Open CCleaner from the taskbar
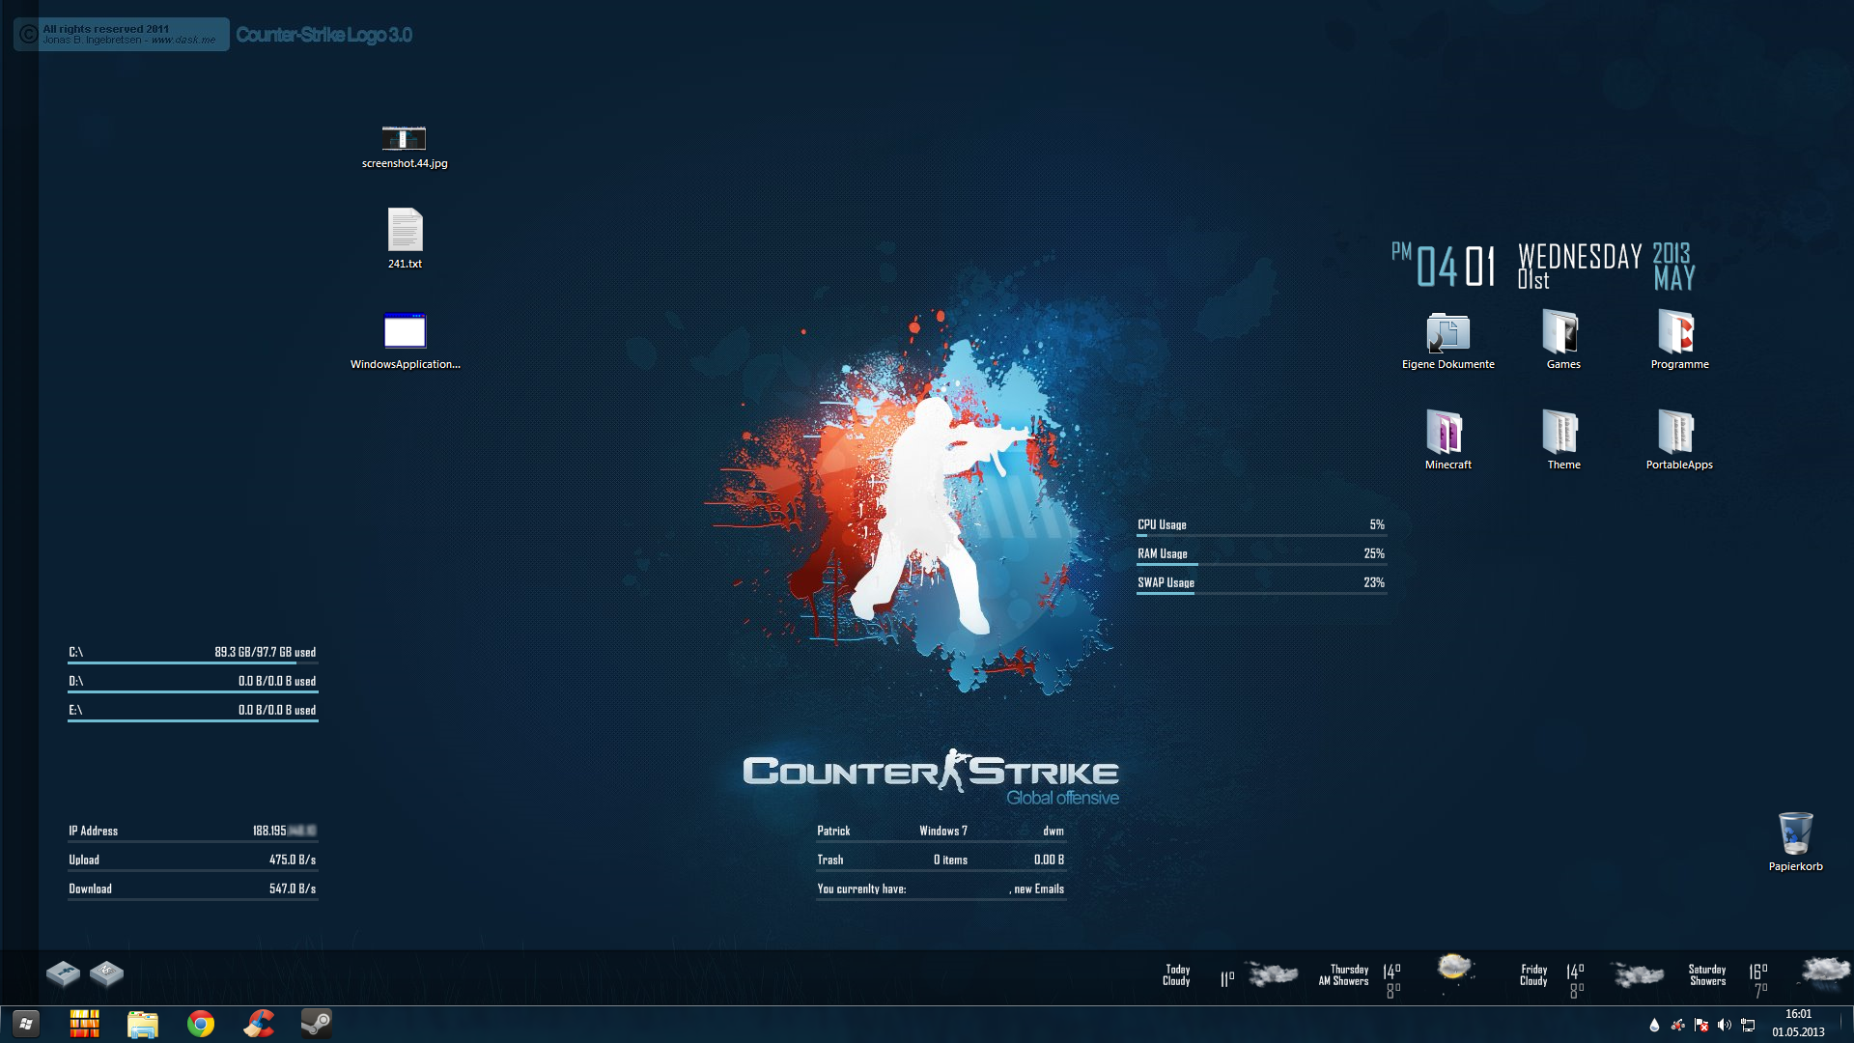Image resolution: width=1854 pixels, height=1043 pixels. (259, 1024)
